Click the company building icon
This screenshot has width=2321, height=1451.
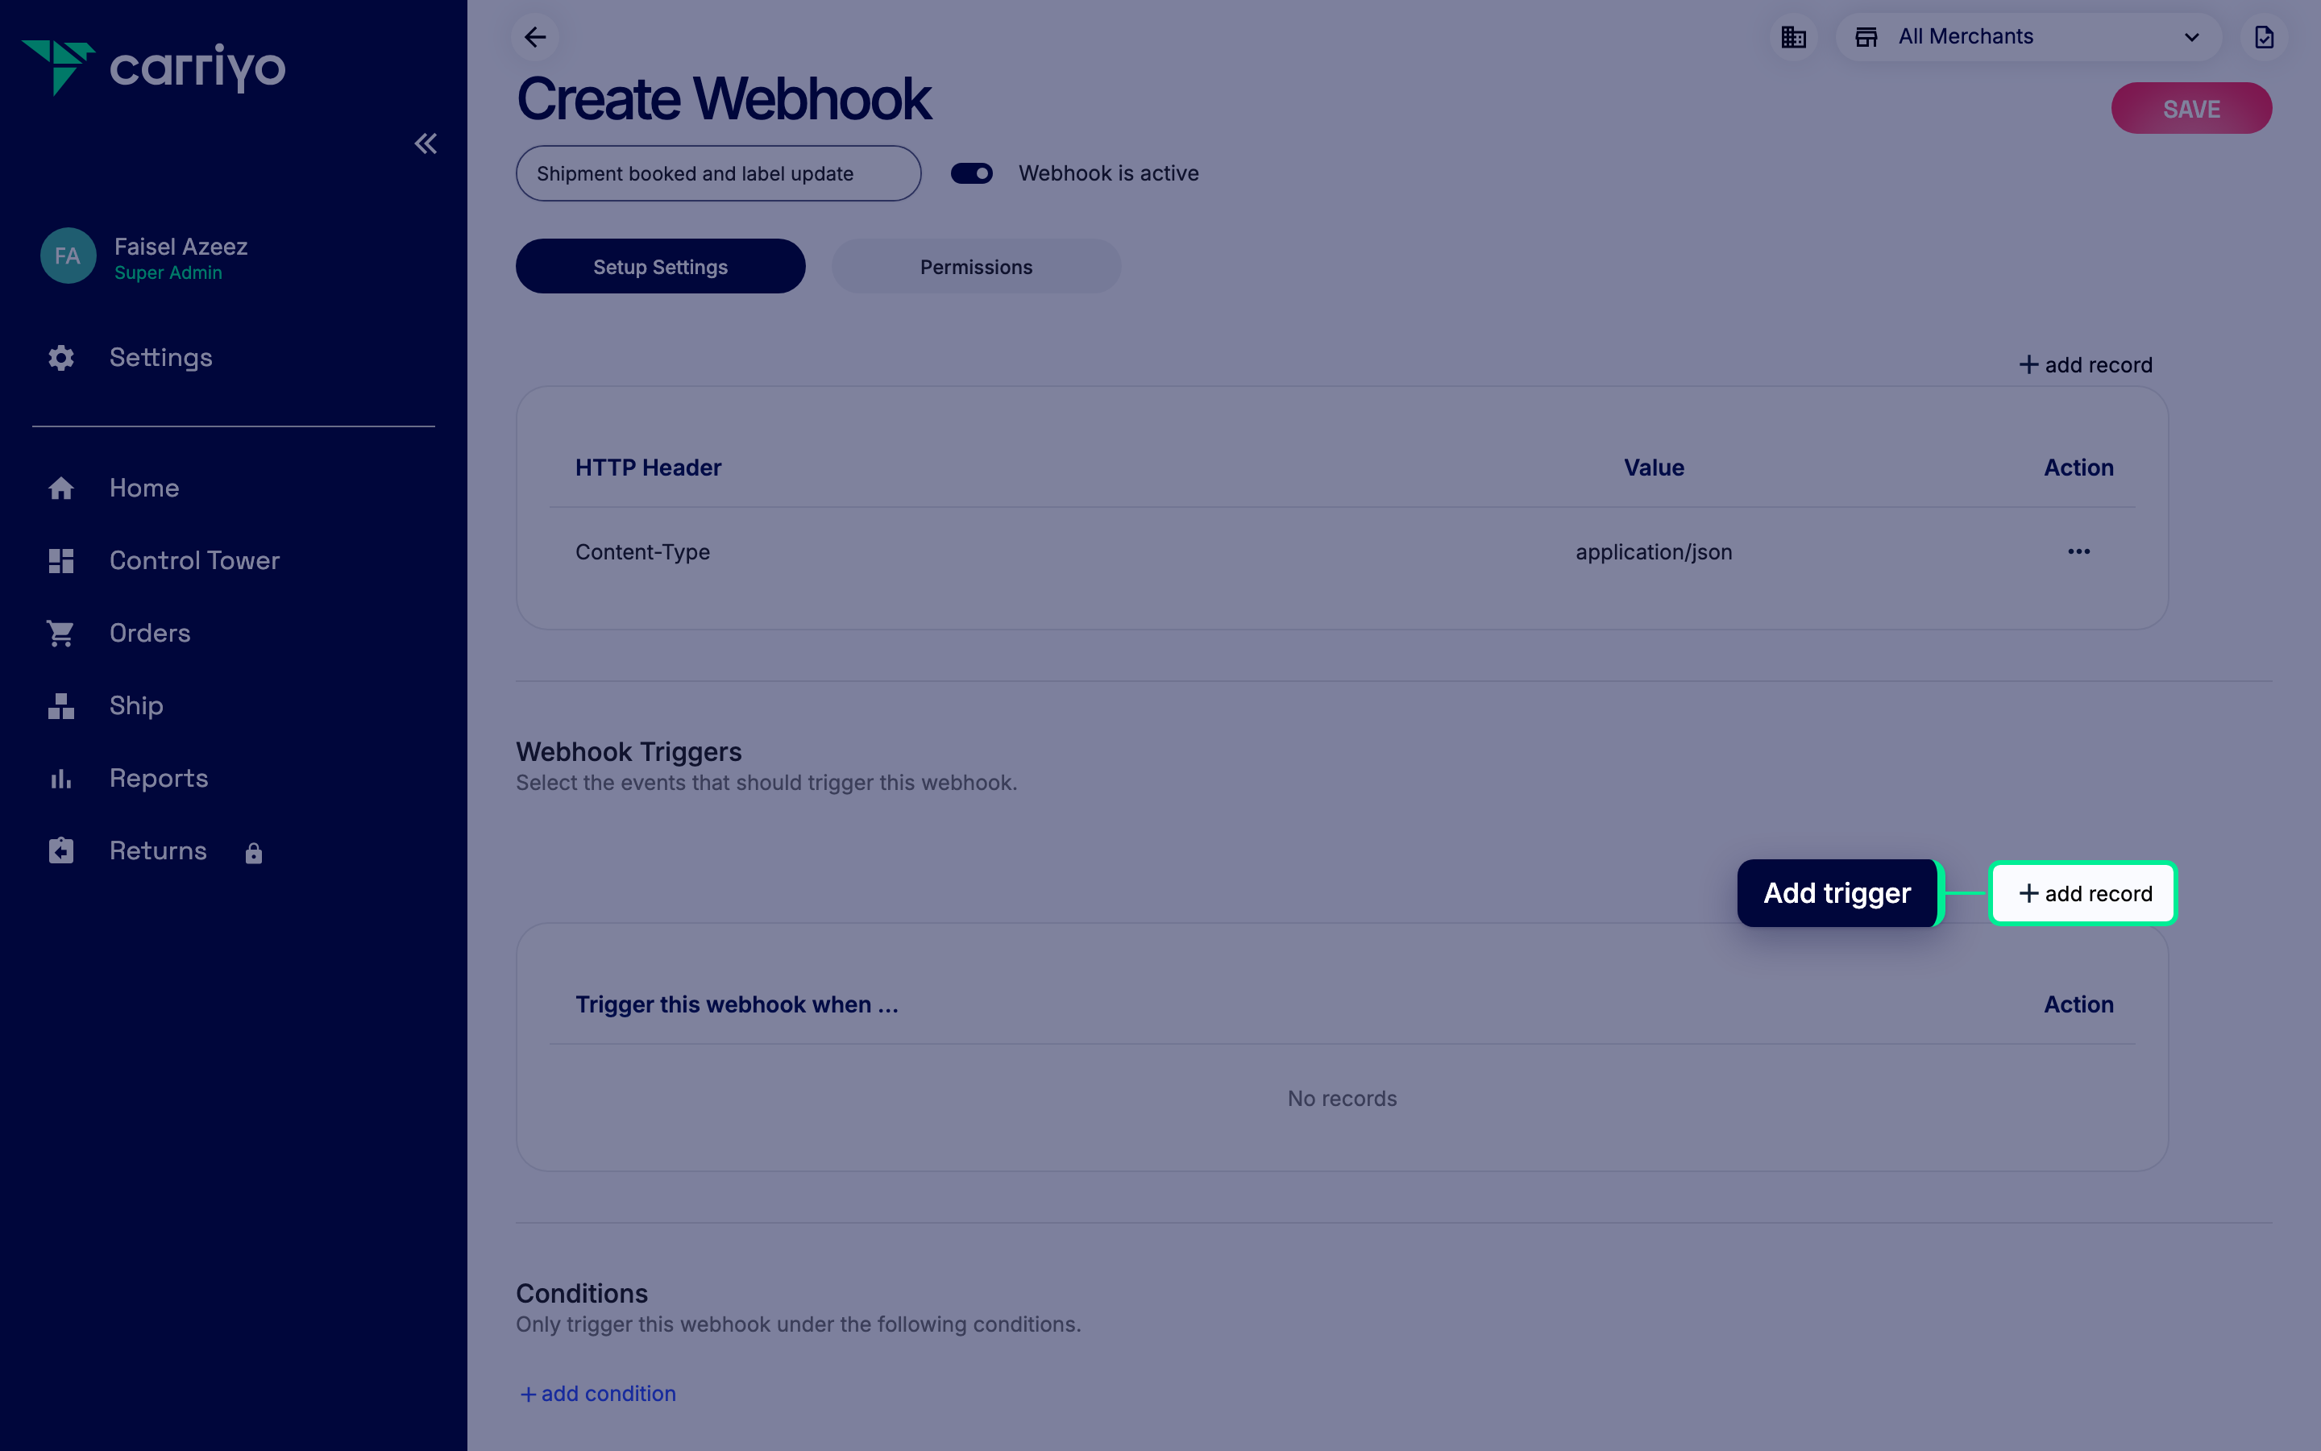1793,37
